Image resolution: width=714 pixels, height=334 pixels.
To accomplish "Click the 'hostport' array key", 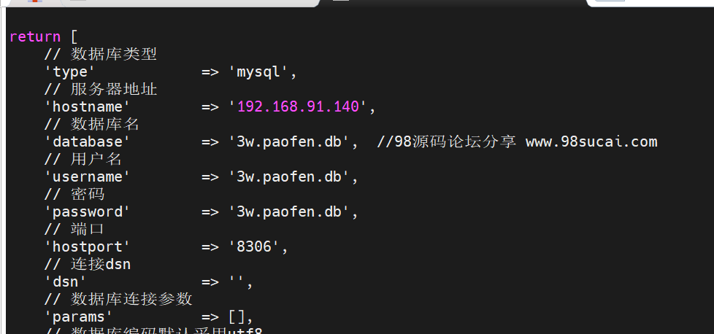I will pos(88,247).
